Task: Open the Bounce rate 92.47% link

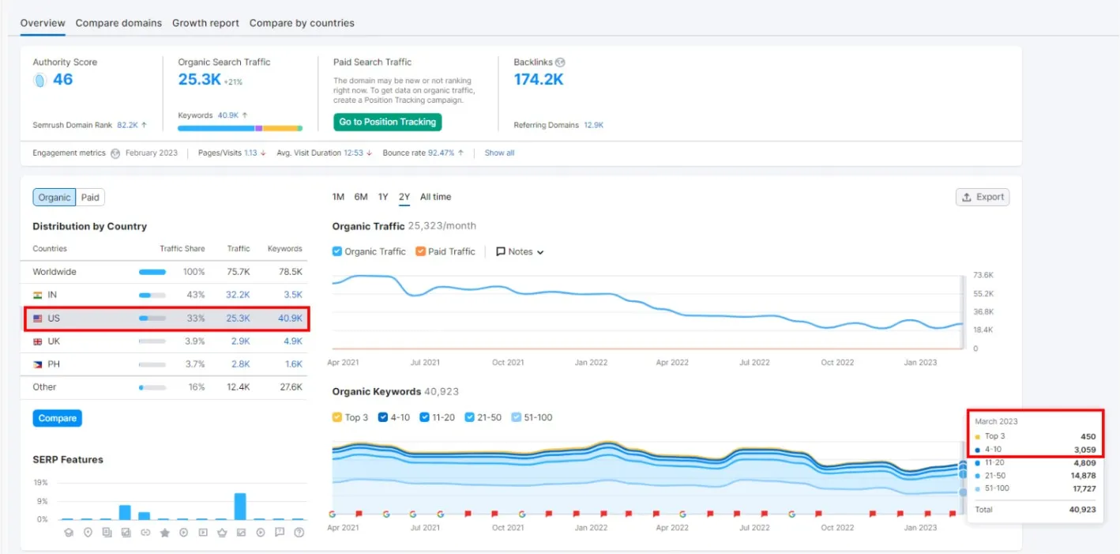Action: (442, 153)
